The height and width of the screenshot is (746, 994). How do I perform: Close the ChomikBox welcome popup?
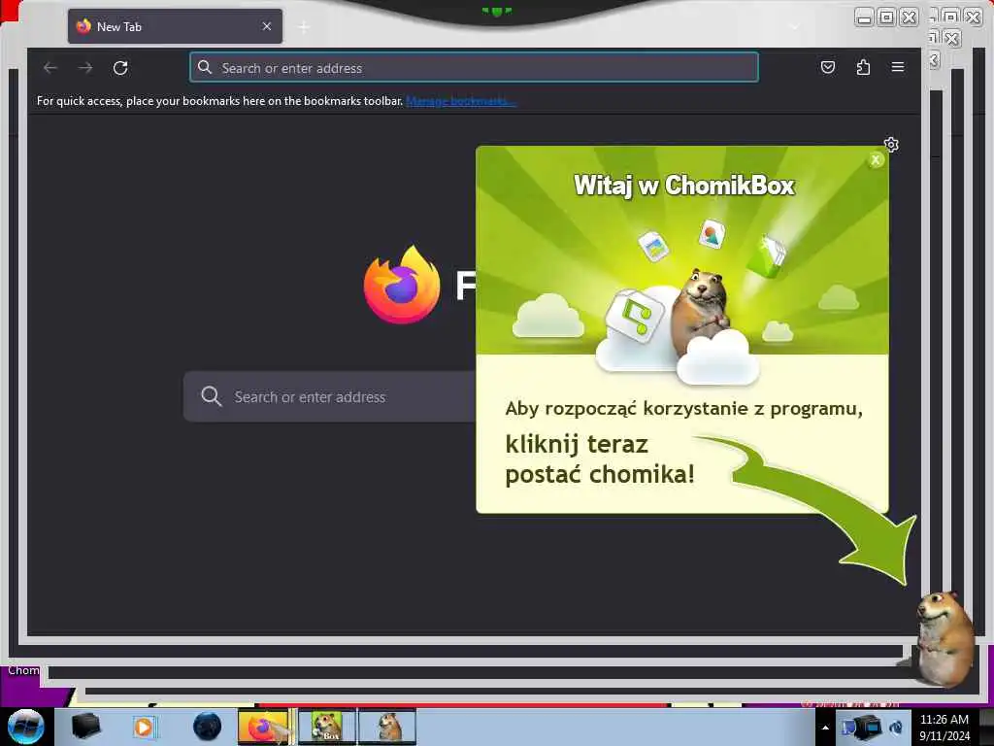(876, 160)
